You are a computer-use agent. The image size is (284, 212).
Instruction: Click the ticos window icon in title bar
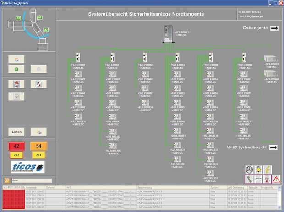[x=3, y=3]
